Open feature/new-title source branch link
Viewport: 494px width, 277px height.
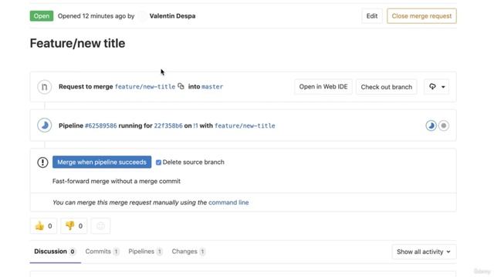pos(145,87)
